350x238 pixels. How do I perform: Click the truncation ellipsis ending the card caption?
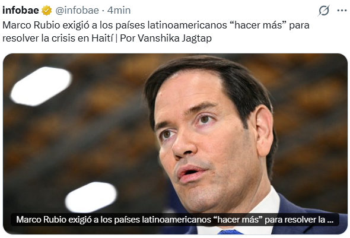pos(330,220)
